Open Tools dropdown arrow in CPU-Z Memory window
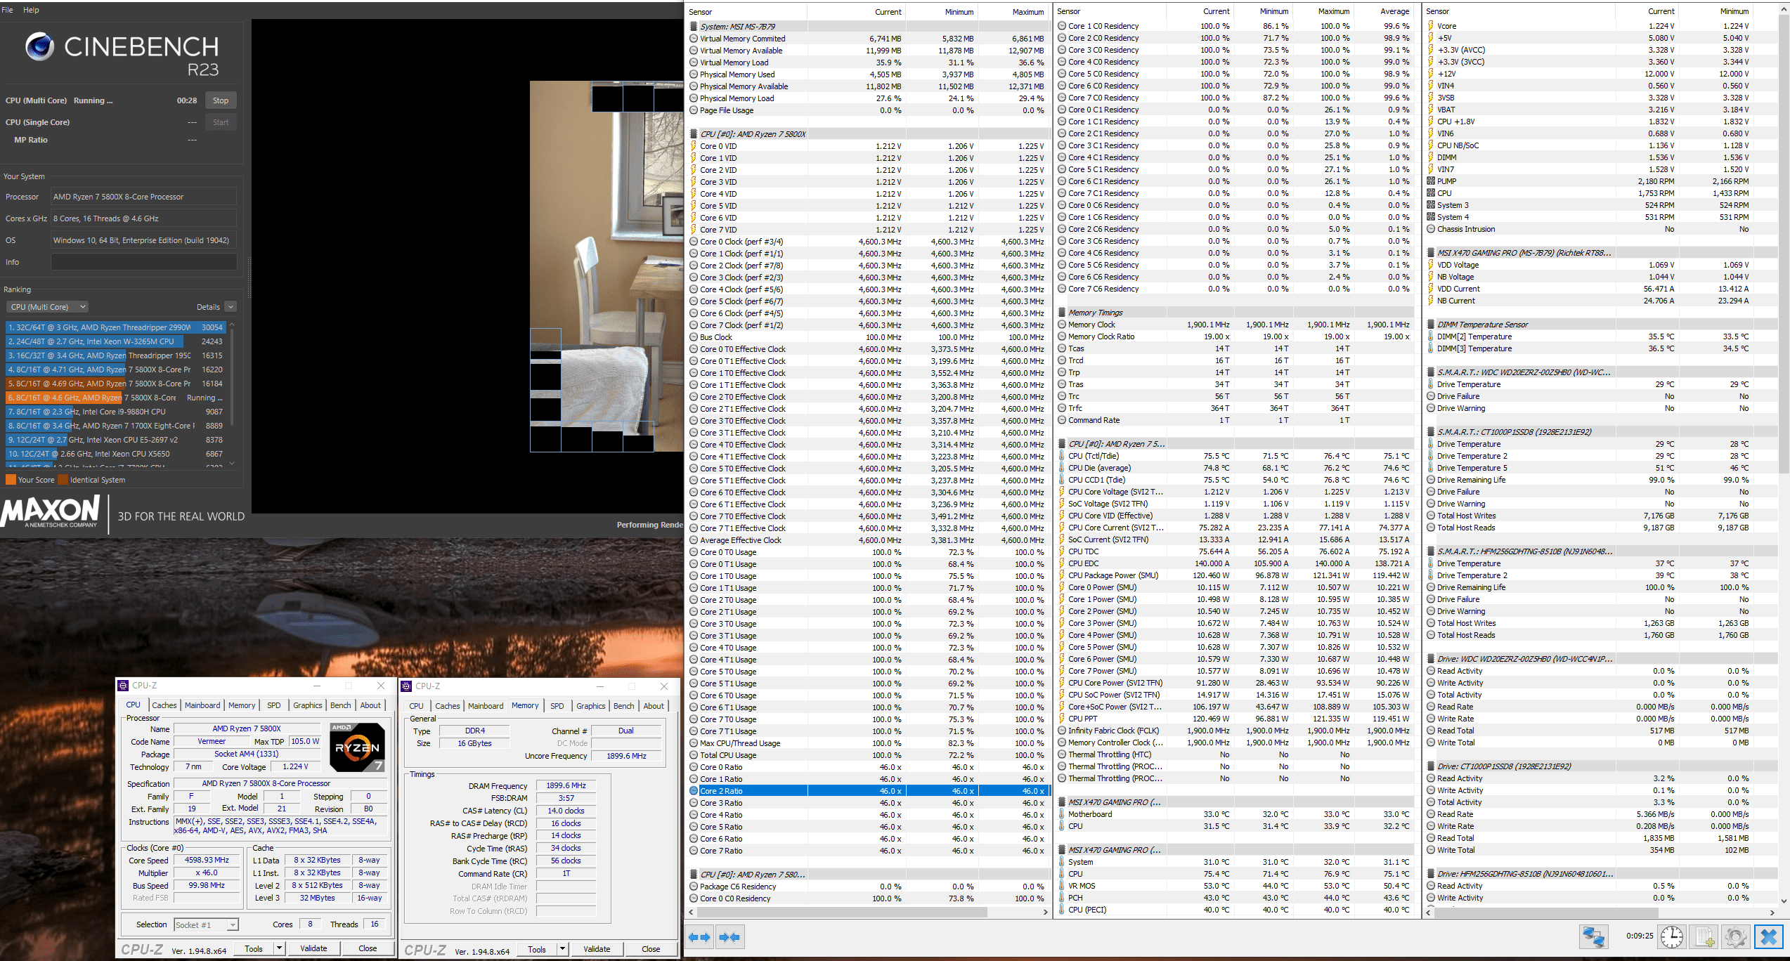1790x961 pixels. pos(562,949)
